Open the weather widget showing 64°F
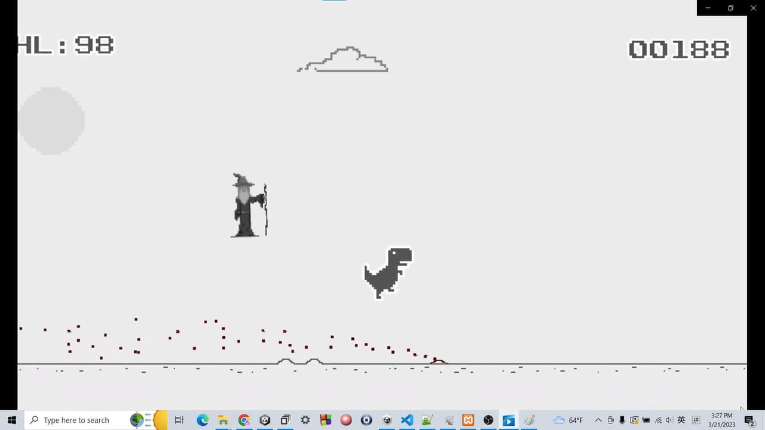 coord(568,420)
